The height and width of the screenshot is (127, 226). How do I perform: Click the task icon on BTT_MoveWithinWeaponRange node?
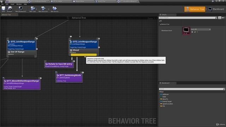[x=5, y=81]
